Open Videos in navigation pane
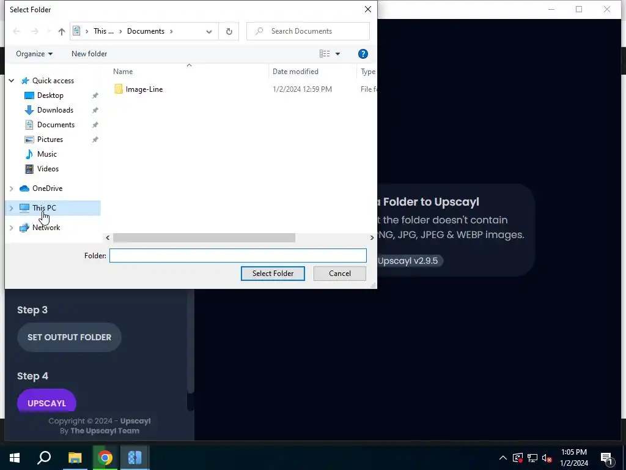Viewport: 626px width, 470px height. (x=48, y=169)
